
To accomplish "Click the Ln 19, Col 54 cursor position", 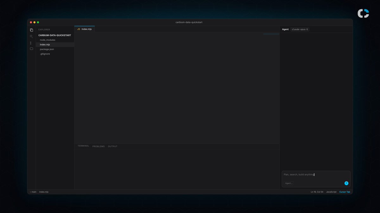I will click(317, 192).
